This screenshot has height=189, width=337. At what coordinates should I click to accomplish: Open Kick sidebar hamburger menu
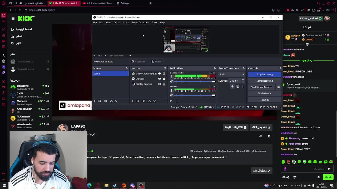(x=13, y=19)
